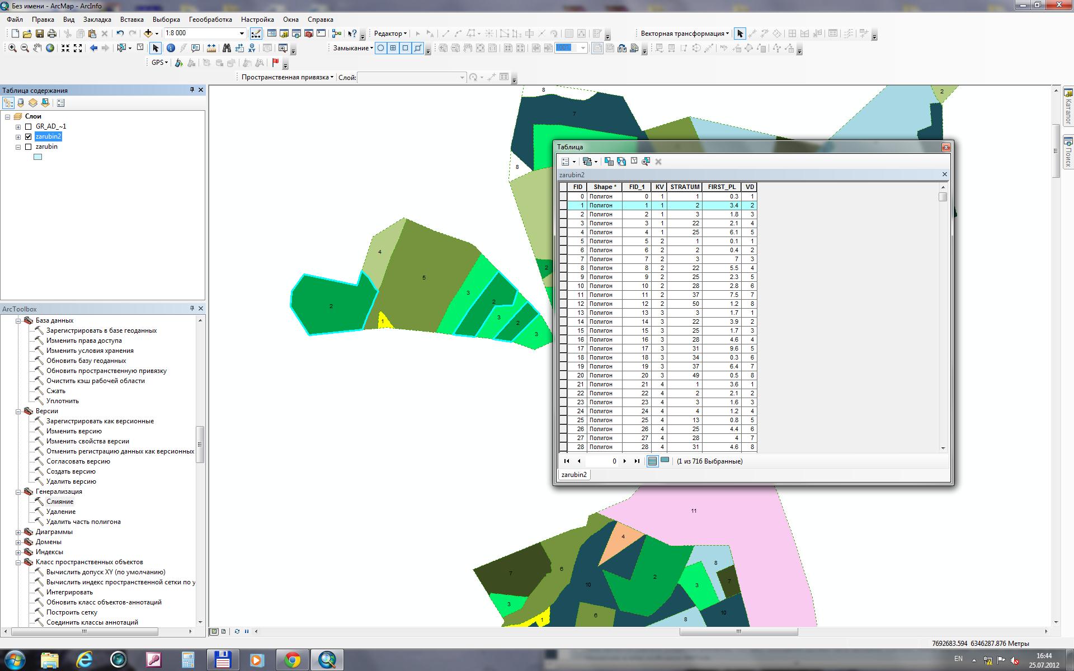Viewport: 1074px width, 671px height.
Task: Uncheck the zarubin2 layer visibility
Action: coord(29,136)
